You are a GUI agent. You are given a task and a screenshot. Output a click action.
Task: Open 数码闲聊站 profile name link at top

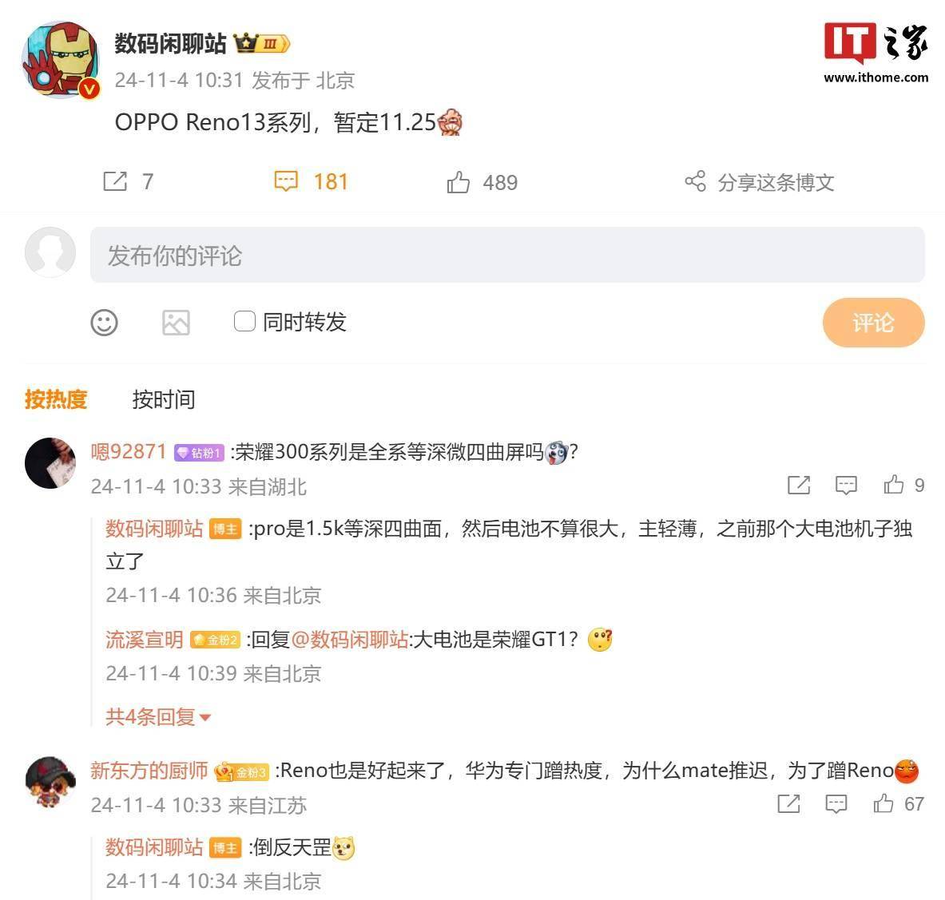tap(171, 43)
